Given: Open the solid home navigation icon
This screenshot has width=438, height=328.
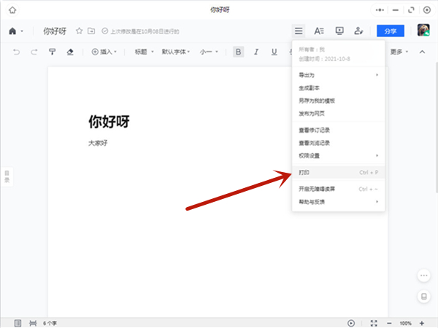Looking at the screenshot, I should click(x=12, y=31).
